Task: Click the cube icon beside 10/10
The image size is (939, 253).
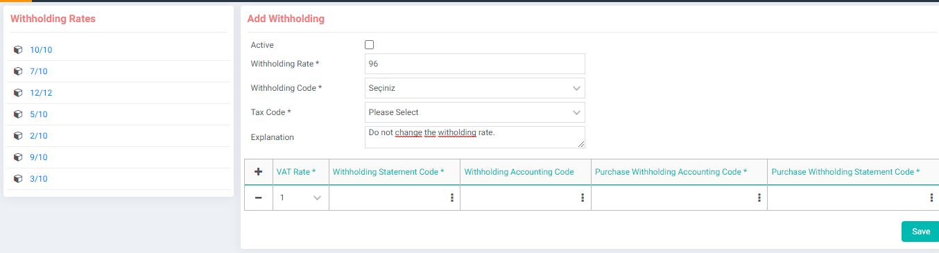Action: pyautogui.click(x=19, y=50)
